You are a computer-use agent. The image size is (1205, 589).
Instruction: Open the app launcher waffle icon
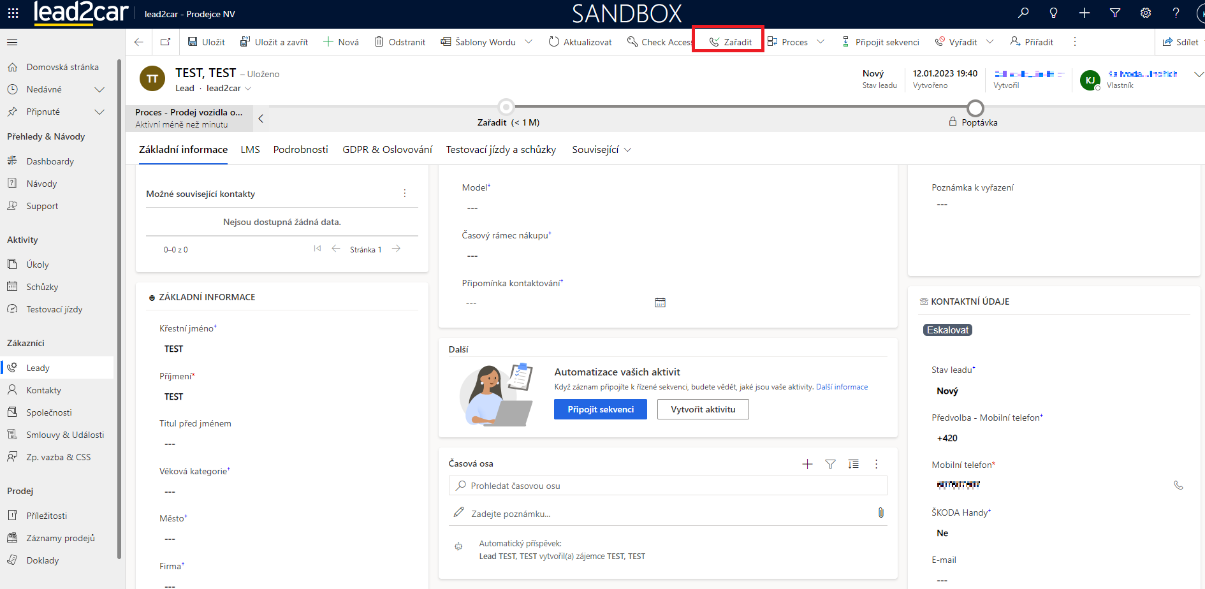coord(13,13)
